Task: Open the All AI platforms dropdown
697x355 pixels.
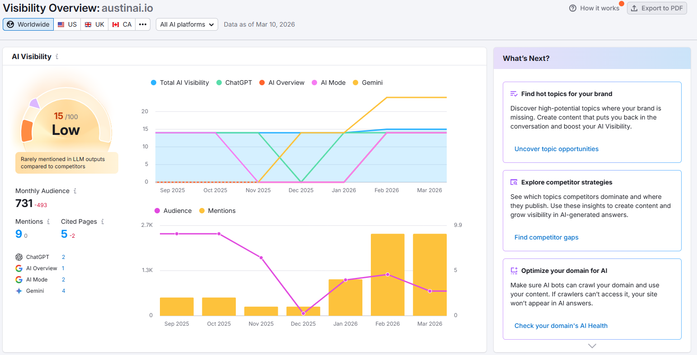Action: 187,24
